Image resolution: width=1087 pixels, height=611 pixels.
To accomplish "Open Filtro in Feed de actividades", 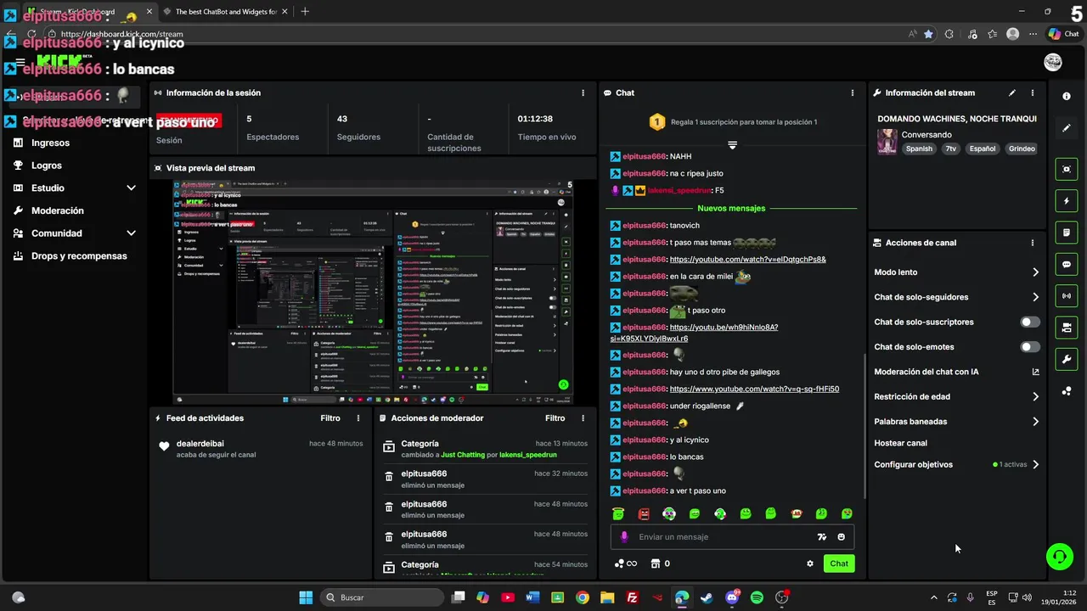I will (x=330, y=418).
